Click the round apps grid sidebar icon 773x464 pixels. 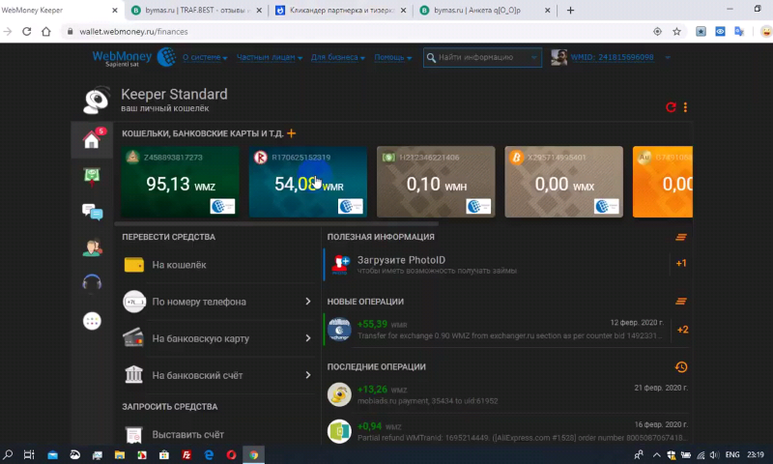click(x=92, y=321)
